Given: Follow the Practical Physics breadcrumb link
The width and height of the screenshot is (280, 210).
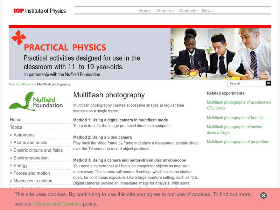Looking at the screenshot, I should pos(20,84).
